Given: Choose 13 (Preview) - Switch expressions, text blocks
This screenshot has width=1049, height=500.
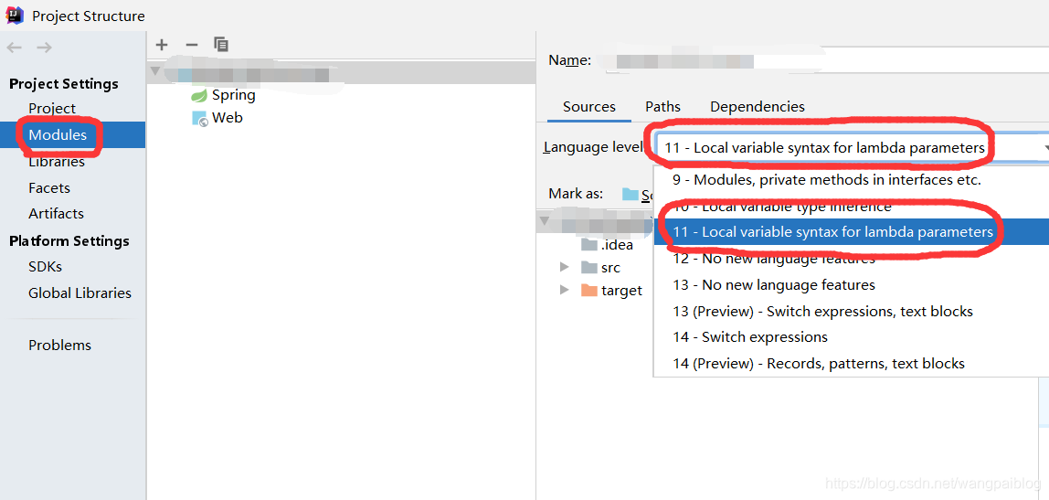Looking at the screenshot, I should [x=851, y=312].
